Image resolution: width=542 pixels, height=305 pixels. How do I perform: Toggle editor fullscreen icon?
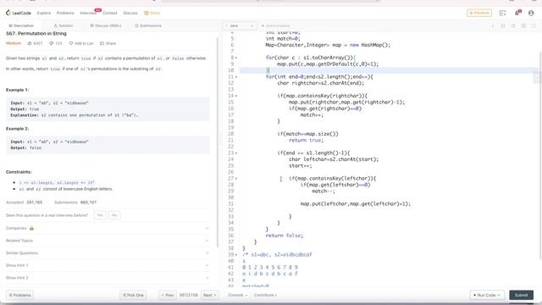(x=534, y=25)
